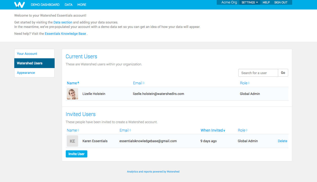317x182 pixels.
Task: Select the Watershed Users sidebar item
Action: pyautogui.click(x=34, y=63)
